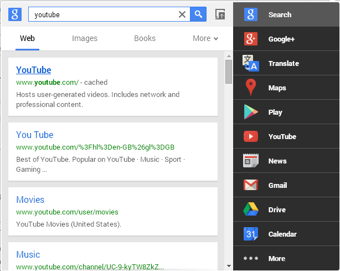Select YouTube label in sidebar
The height and width of the screenshot is (271, 340).
point(282,136)
